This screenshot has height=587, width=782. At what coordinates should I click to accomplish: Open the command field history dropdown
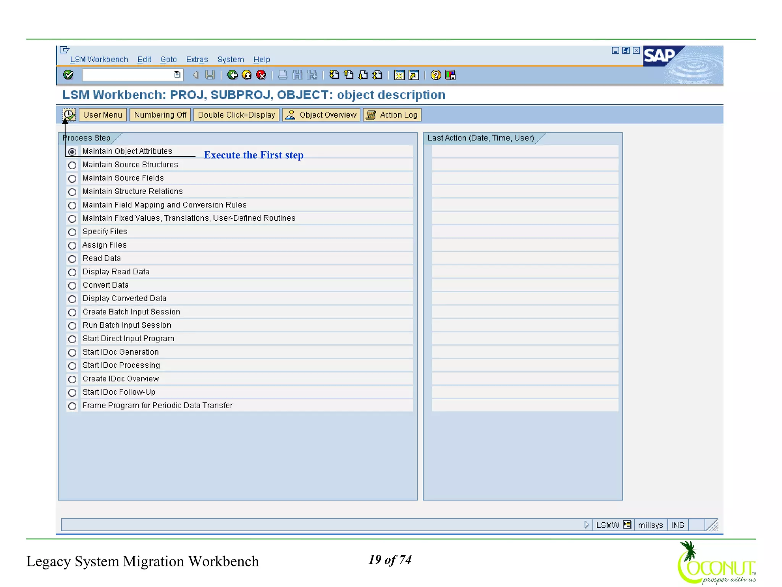(177, 75)
